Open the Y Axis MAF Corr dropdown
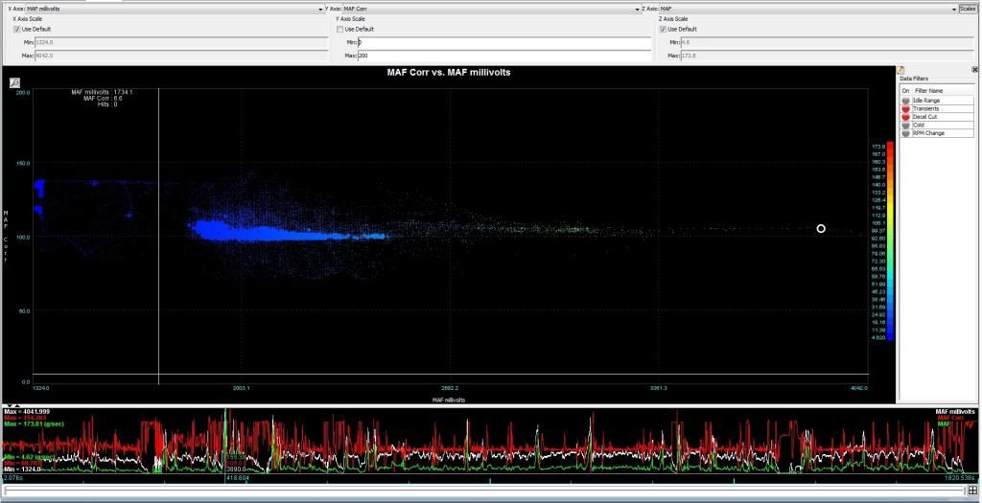This screenshot has height=503, width=982. tap(638, 9)
